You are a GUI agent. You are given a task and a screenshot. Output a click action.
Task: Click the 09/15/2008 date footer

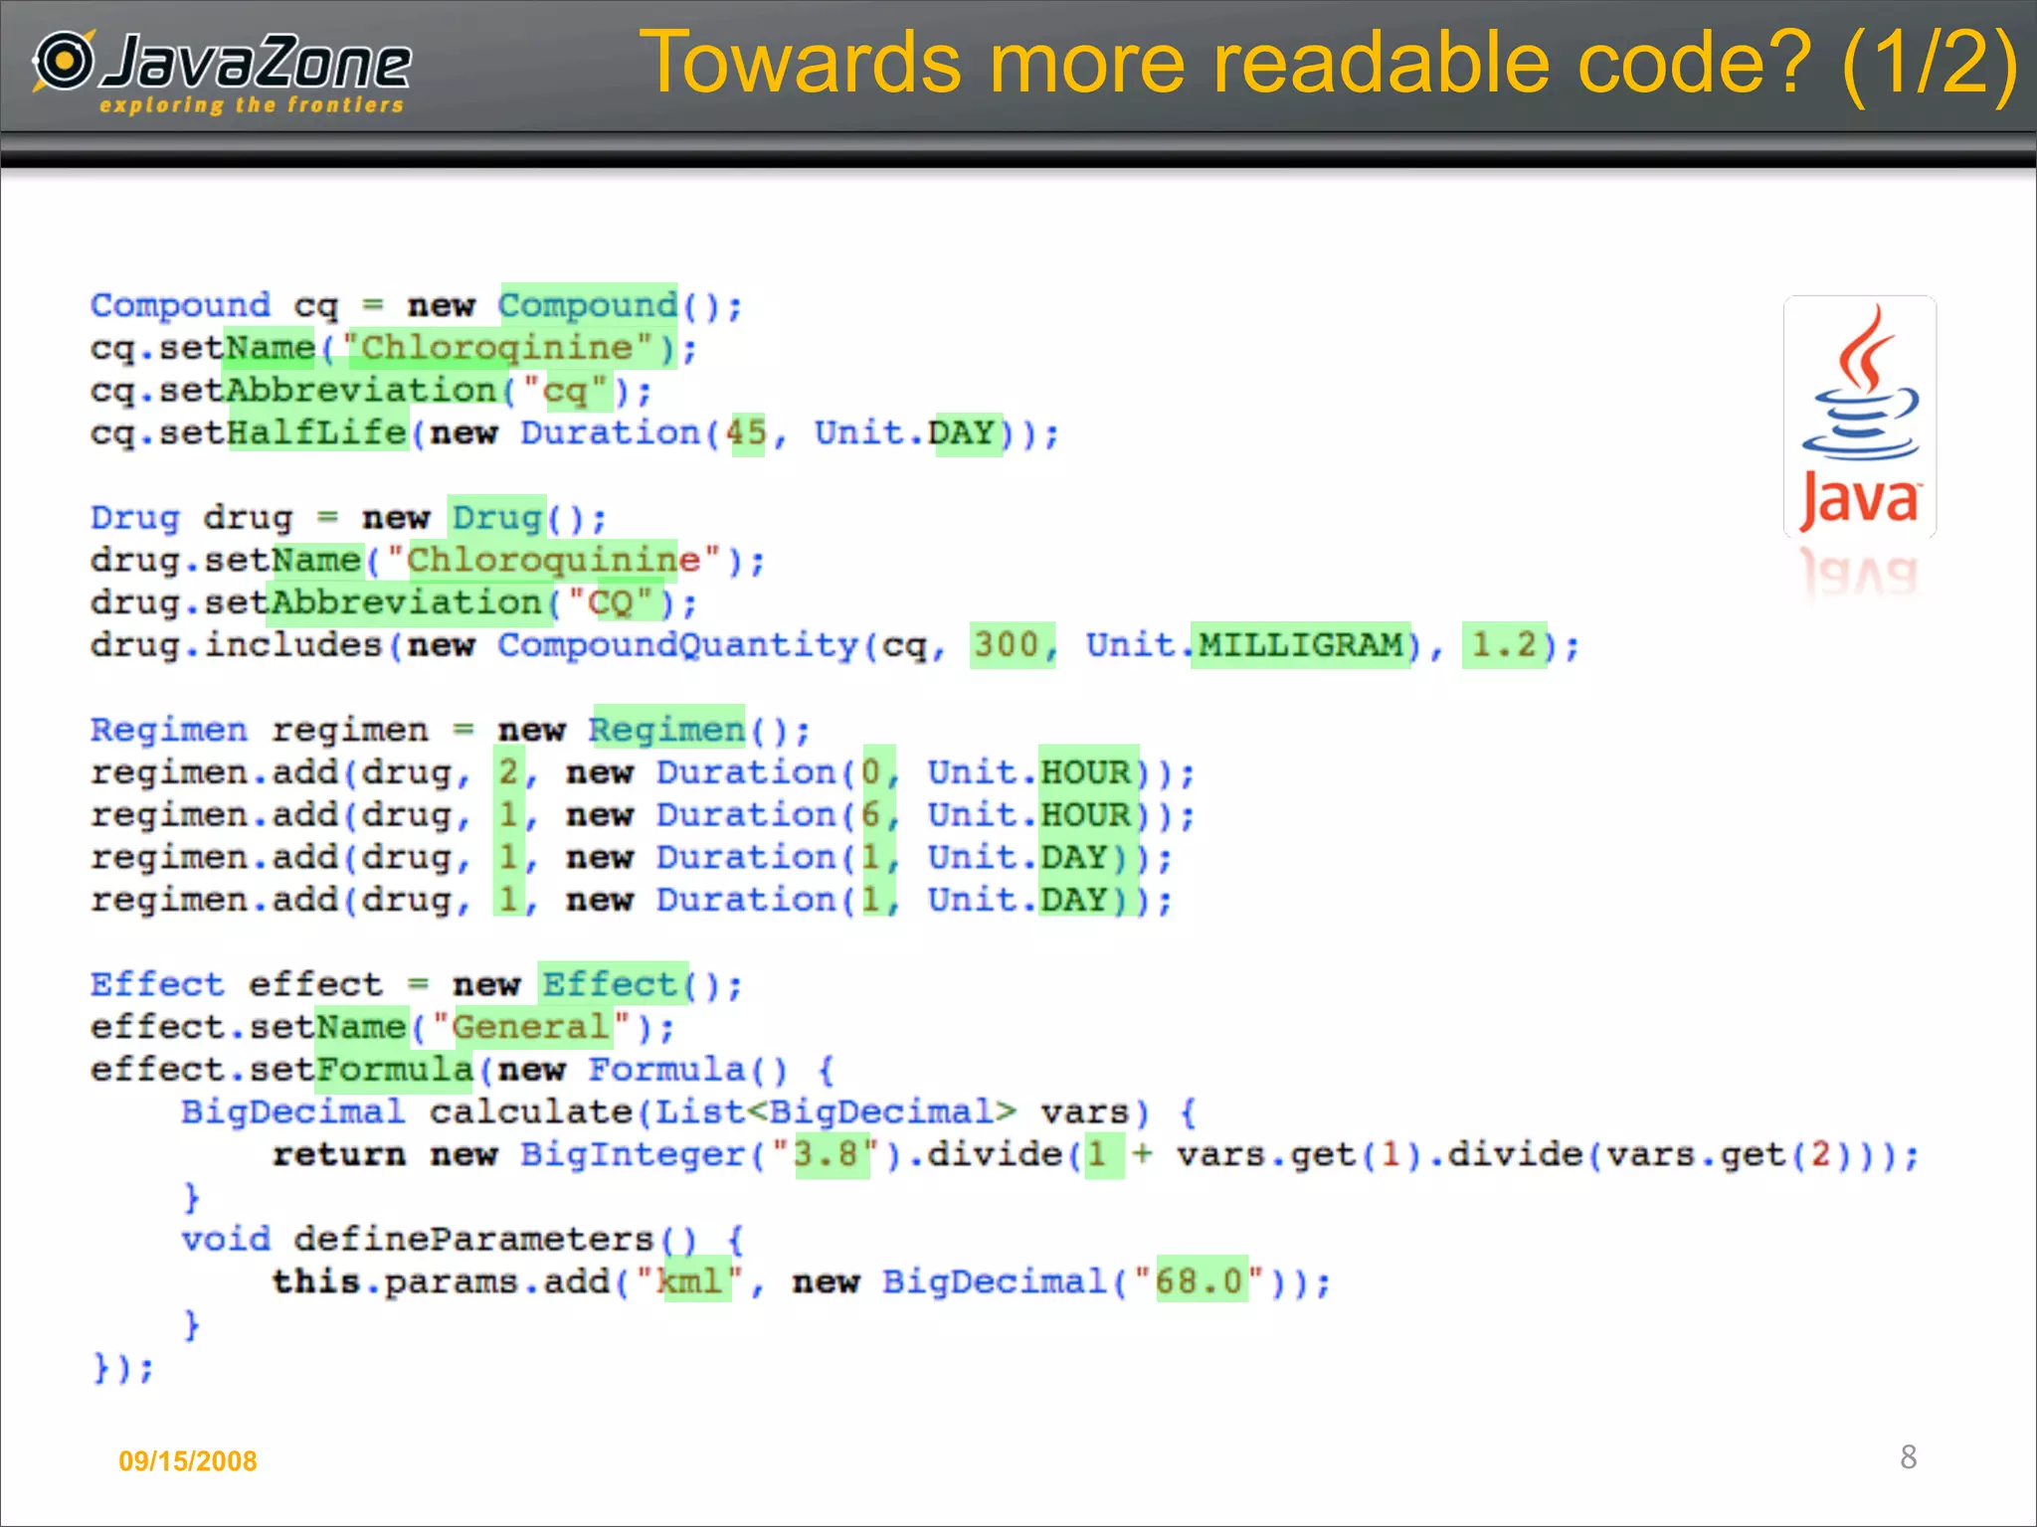(x=187, y=1460)
